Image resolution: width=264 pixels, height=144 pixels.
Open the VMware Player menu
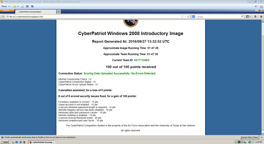point(5,6)
